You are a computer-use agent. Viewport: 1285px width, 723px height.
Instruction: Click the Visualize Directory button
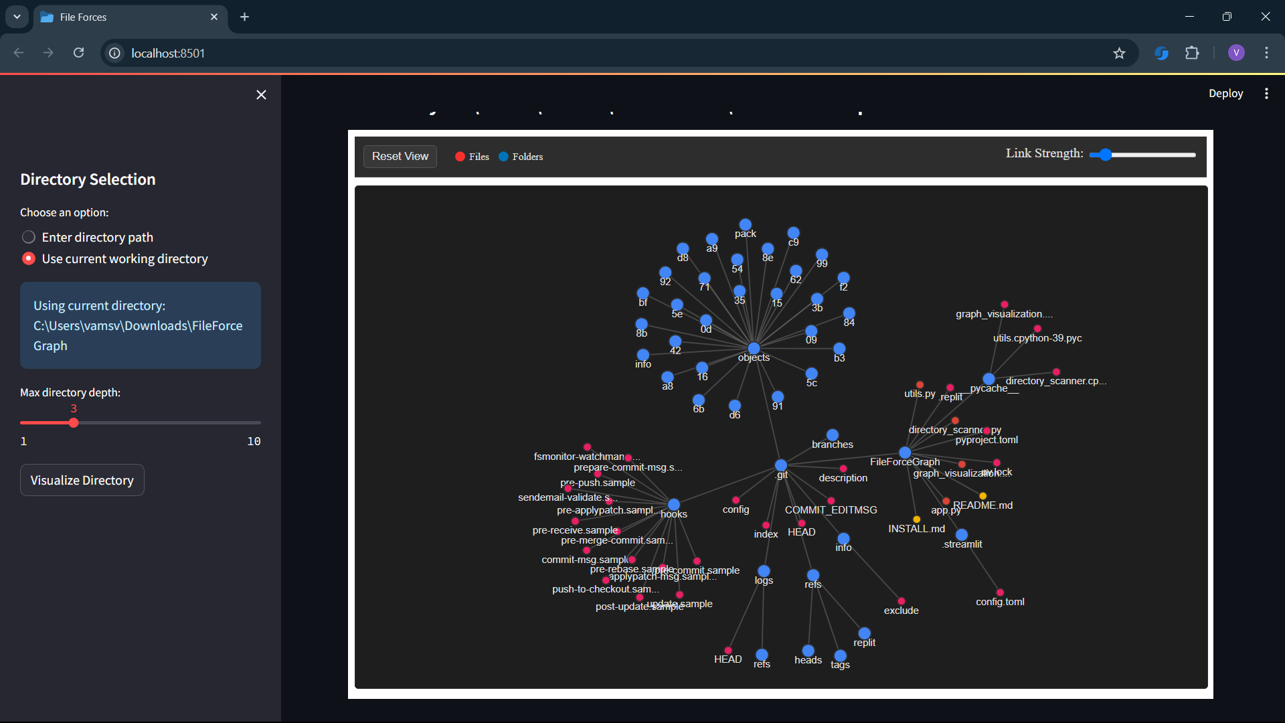(82, 480)
